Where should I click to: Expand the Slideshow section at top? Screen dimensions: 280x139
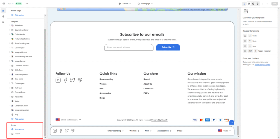[10, 25]
